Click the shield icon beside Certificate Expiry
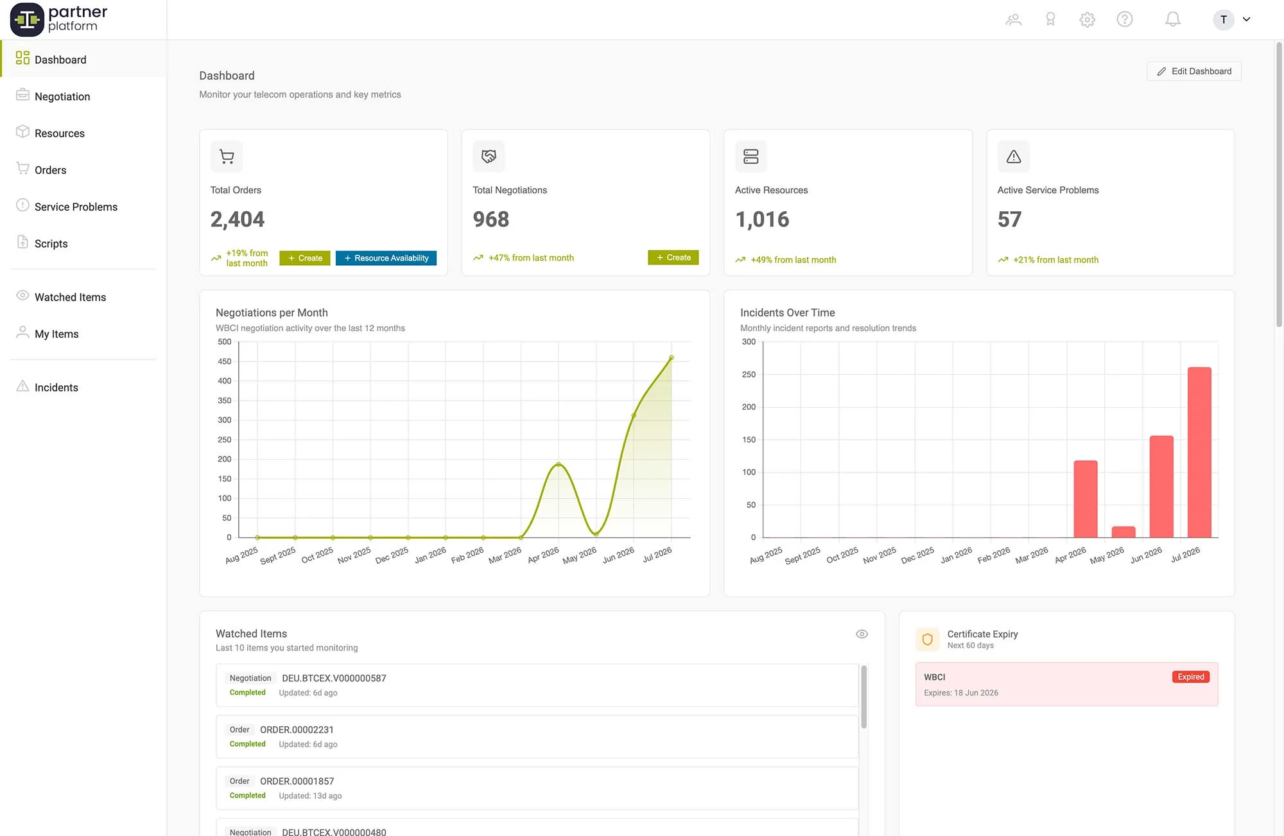Image resolution: width=1284 pixels, height=836 pixels. click(927, 639)
